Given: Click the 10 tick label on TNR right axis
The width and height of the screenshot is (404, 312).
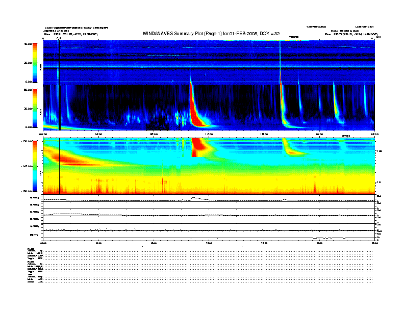Looking at the screenshot, I should (x=378, y=183).
